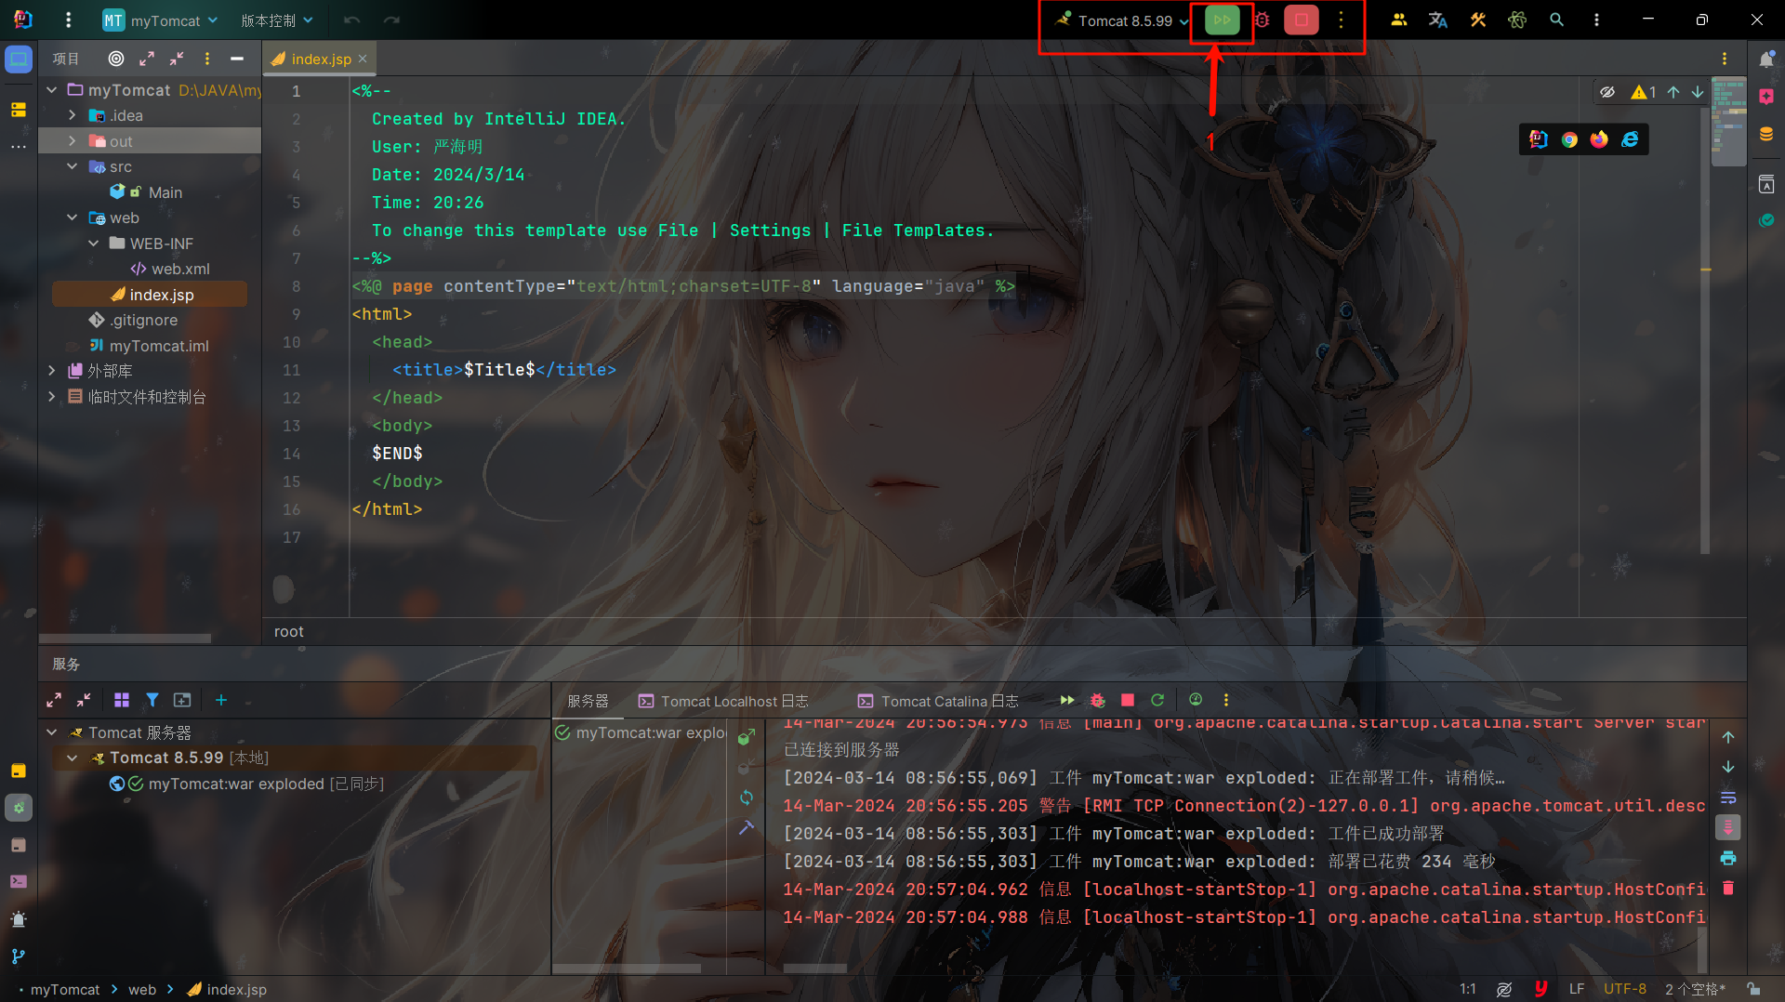The height and width of the screenshot is (1002, 1785).
Task: Click the warning count indicator
Action: click(x=1644, y=92)
